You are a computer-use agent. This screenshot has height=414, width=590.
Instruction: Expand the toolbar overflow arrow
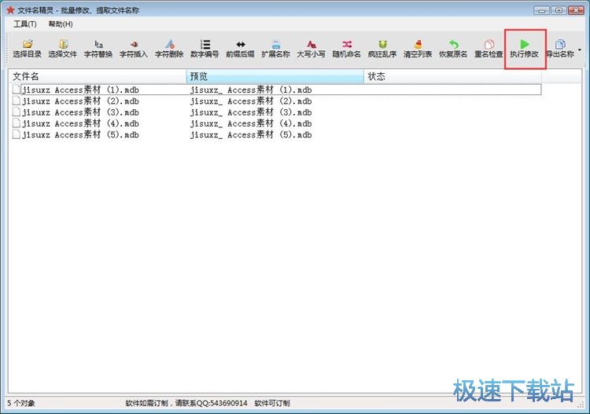point(580,49)
